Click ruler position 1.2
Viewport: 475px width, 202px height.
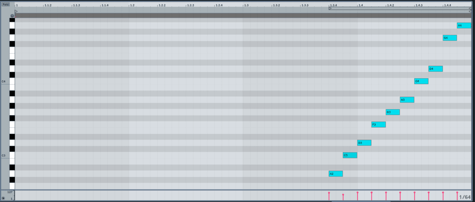pyautogui.click(x=132, y=6)
